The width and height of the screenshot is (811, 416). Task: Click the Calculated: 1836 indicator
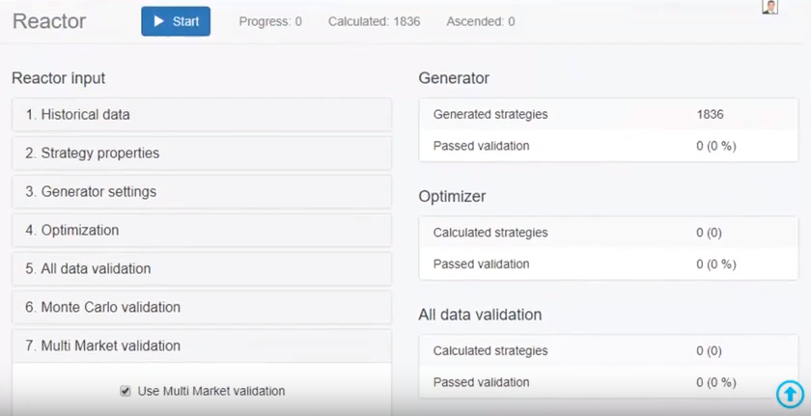374,21
